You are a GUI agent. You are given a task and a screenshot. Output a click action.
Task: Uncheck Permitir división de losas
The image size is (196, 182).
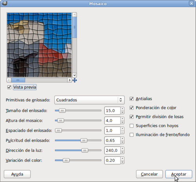132,117
